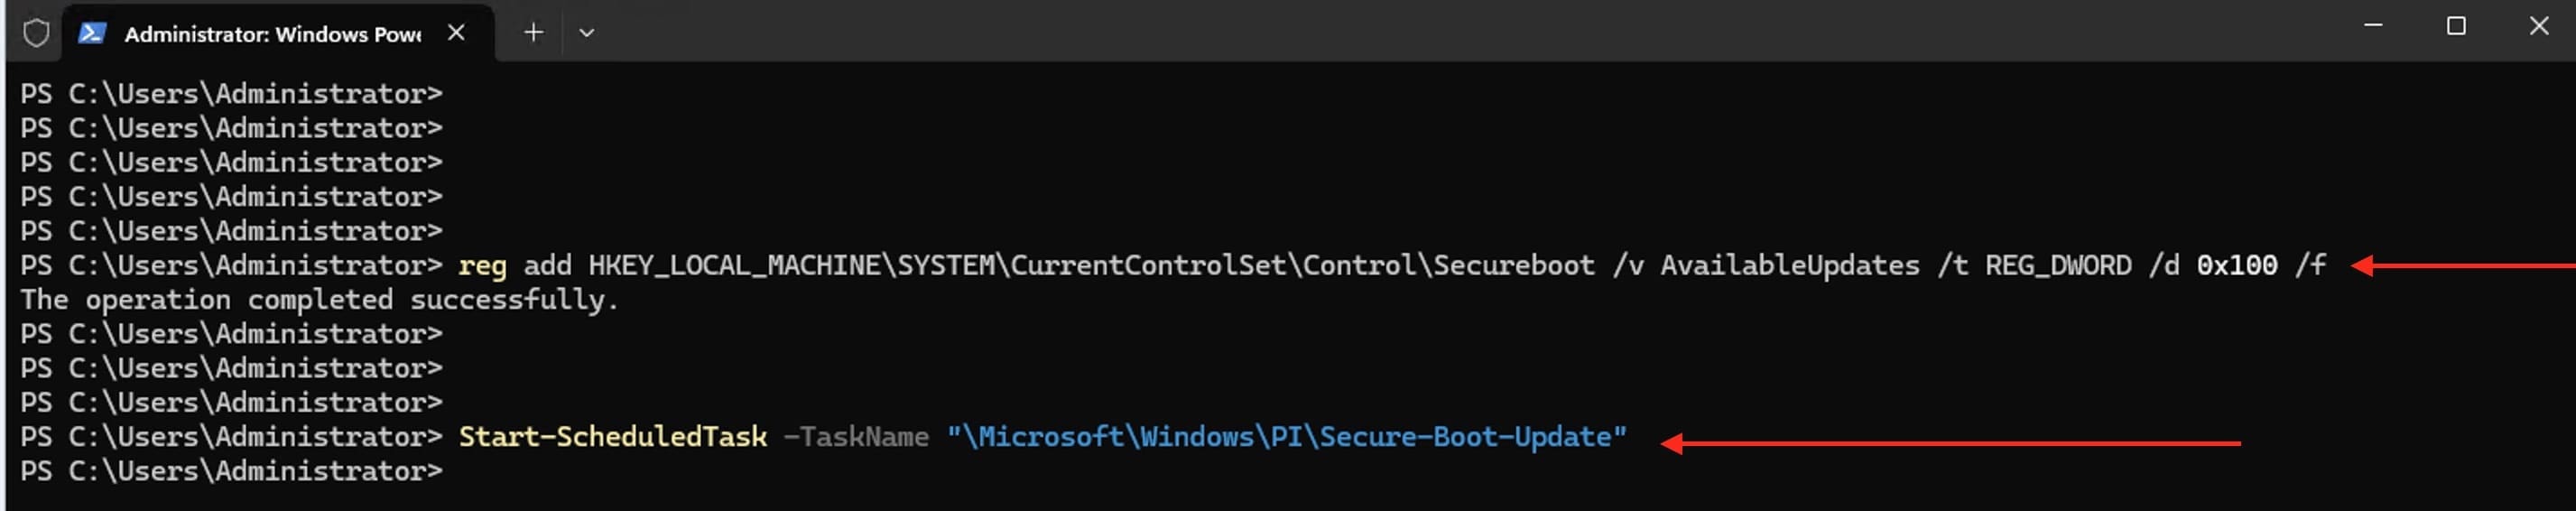Open a new tab with plus button
Screen dimensions: 2576x511
[534, 33]
